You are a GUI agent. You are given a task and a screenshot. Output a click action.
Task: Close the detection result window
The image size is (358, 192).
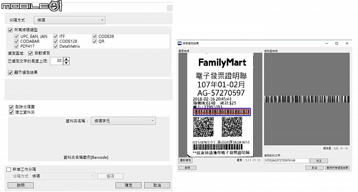tap(347, 43)
